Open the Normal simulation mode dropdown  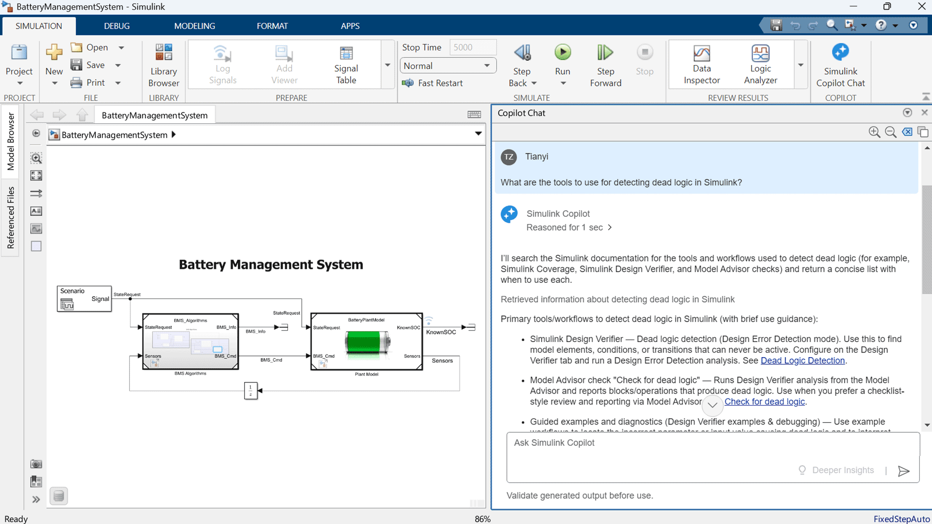pyautogui.click(x=448, y=65)
